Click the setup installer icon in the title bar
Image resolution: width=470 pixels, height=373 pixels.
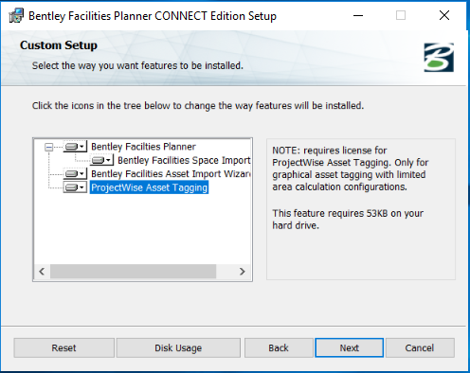16,15
